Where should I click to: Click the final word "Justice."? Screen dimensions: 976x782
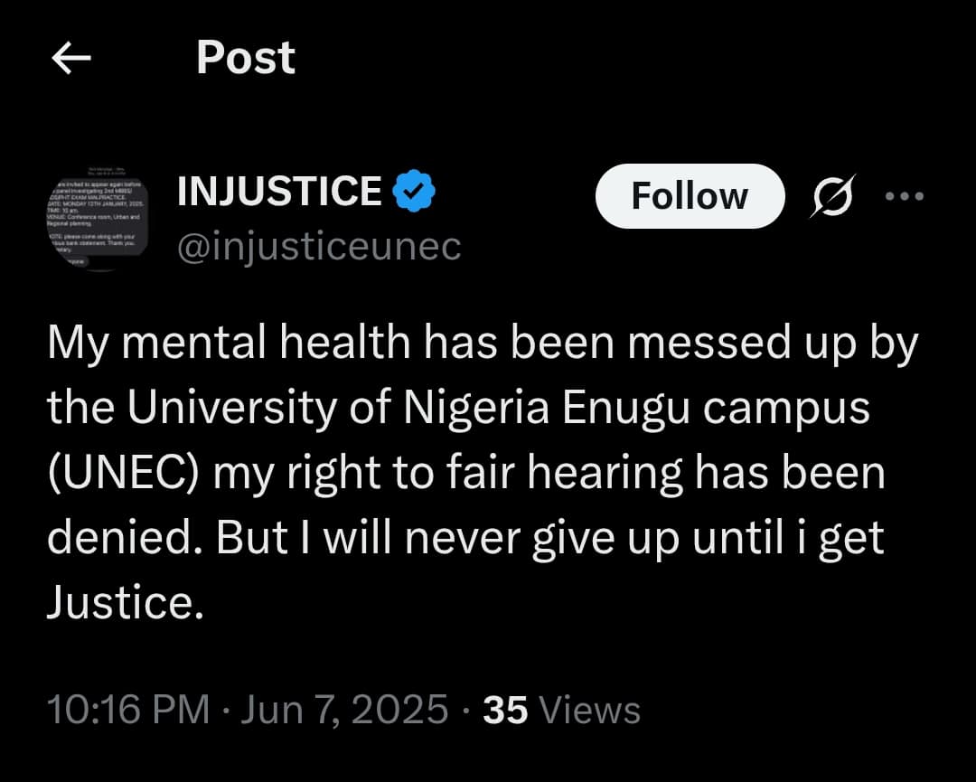pyautogui.click(x=120, y=604)
